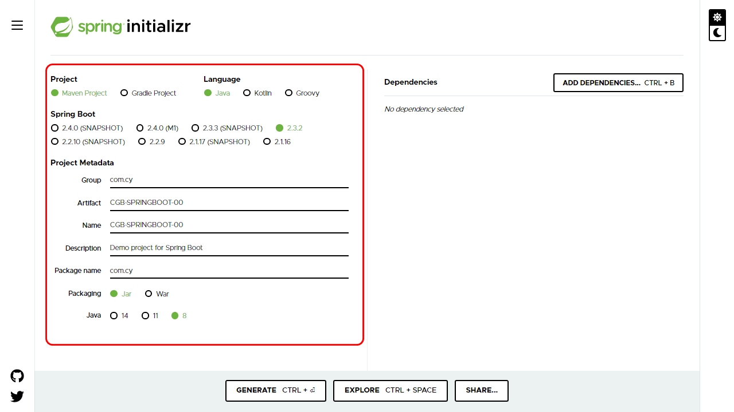Click the Spring Initializr logo

tap(120, 26)
